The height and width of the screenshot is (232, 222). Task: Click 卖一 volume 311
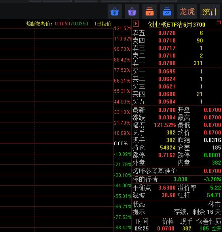198,63
